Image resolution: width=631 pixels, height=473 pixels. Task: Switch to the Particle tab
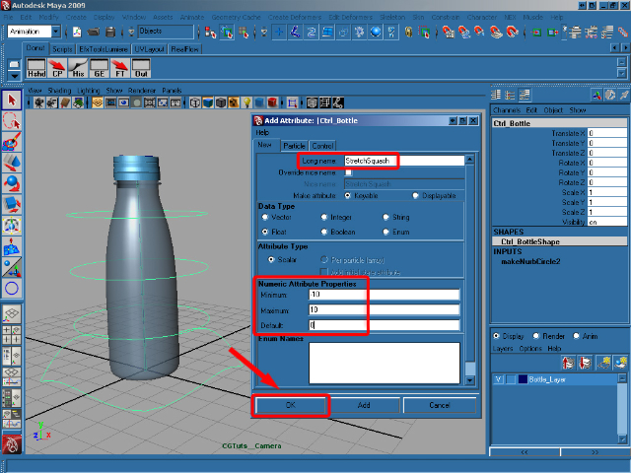(x=294, y=146)
